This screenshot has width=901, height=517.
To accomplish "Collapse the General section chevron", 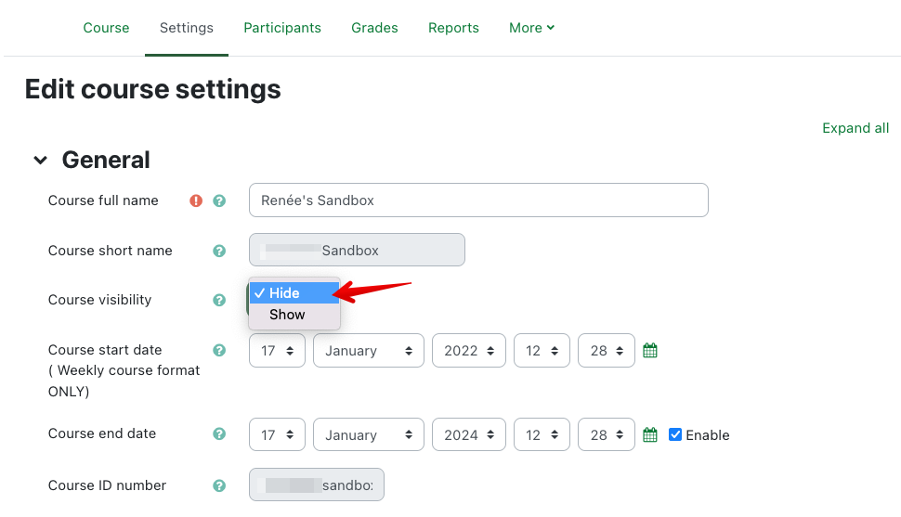I will [40, 161].
